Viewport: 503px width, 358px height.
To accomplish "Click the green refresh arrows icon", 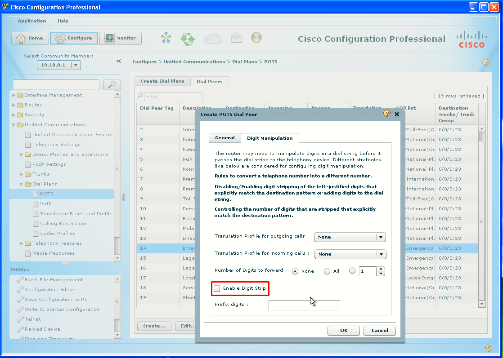I will (x=188, y=39).
